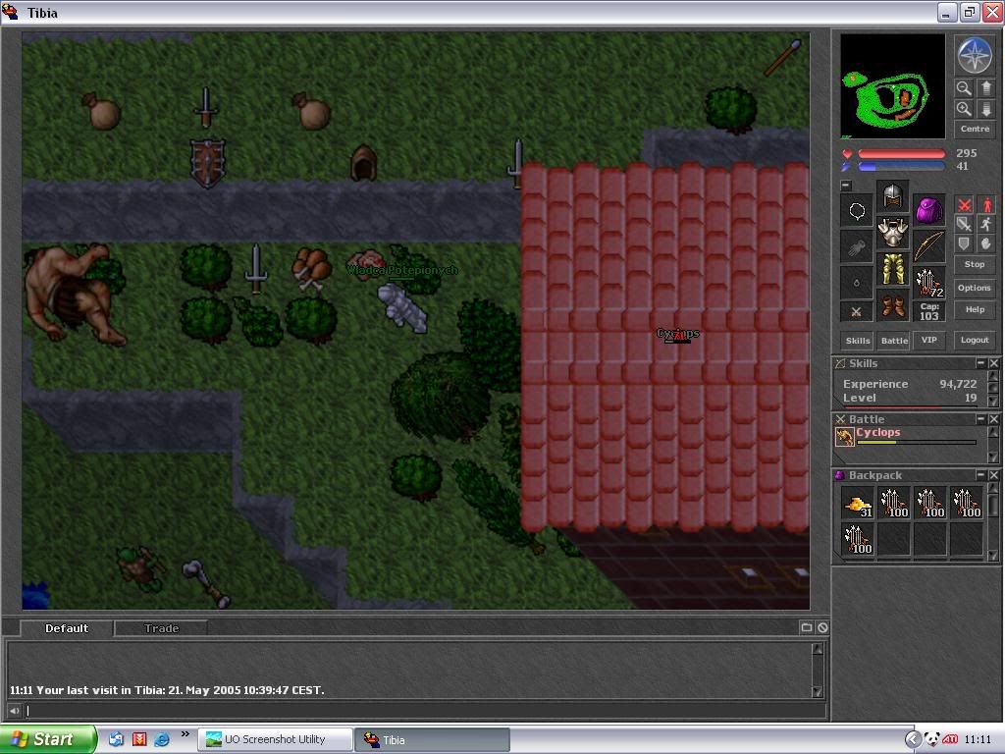Minimize the Backpack panel

point(980,475)
